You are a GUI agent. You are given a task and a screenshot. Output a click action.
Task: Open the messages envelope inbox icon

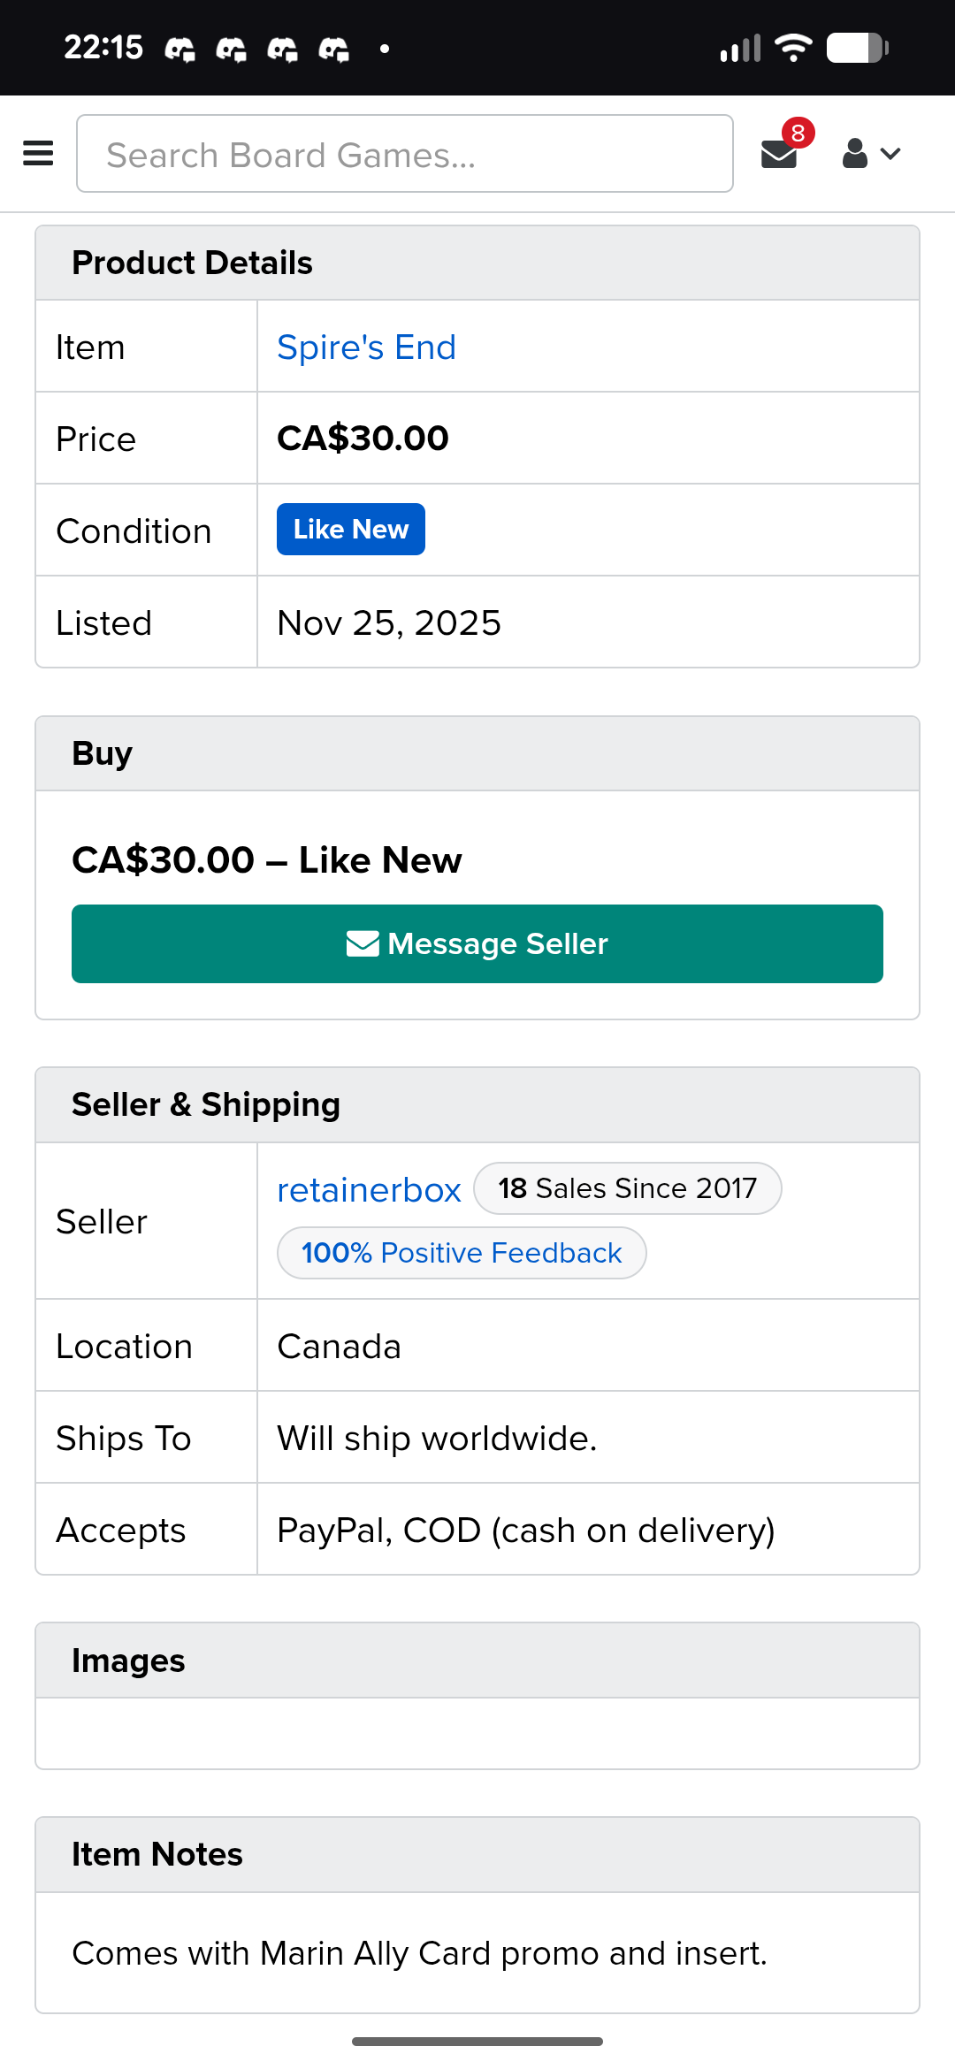(778, 155)
